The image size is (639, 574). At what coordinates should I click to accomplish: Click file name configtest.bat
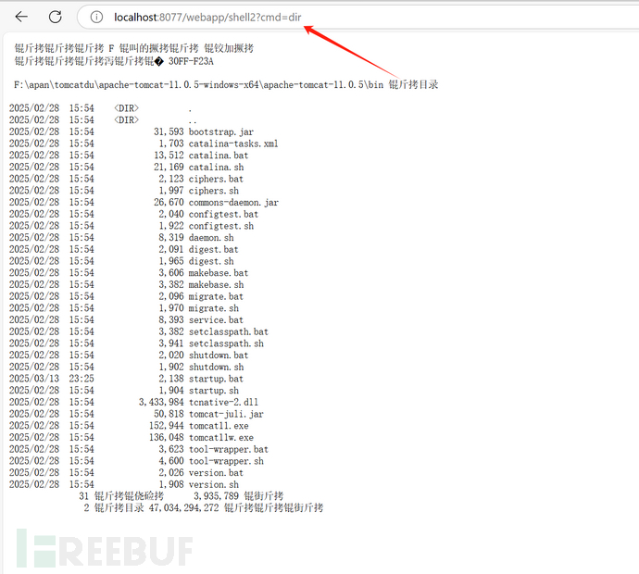[223, 214]
